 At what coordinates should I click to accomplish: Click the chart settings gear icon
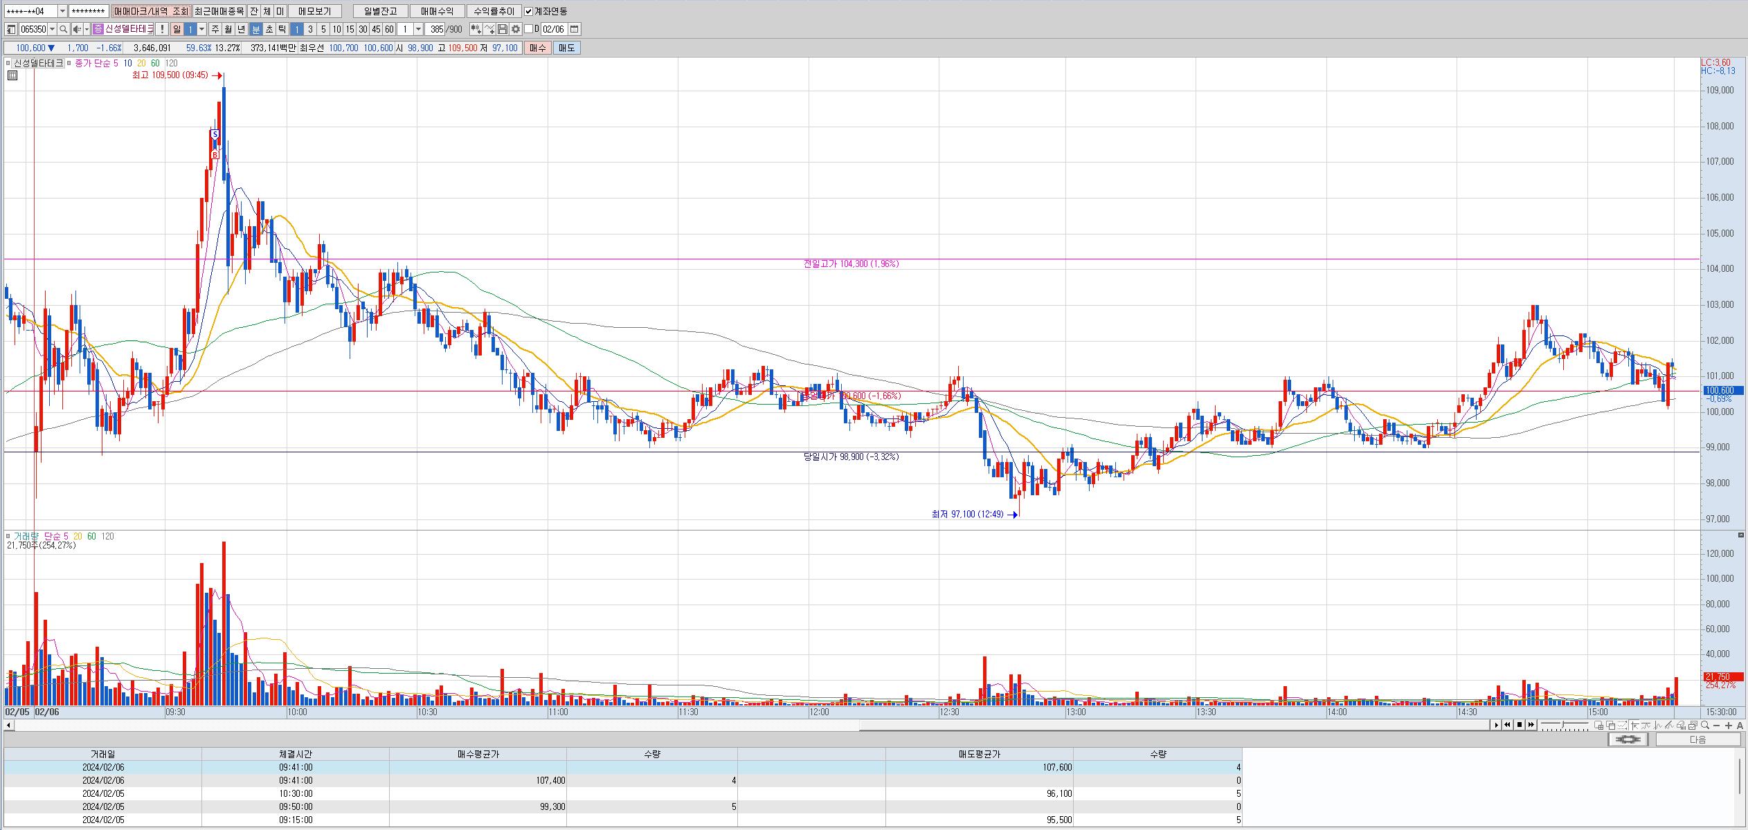pyautogui.click(x=516, y=29)
